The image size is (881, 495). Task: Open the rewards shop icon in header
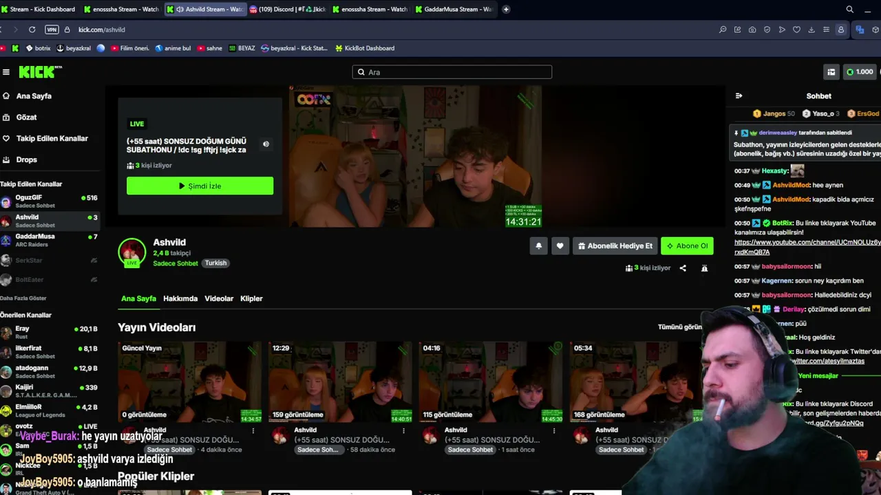831,72
